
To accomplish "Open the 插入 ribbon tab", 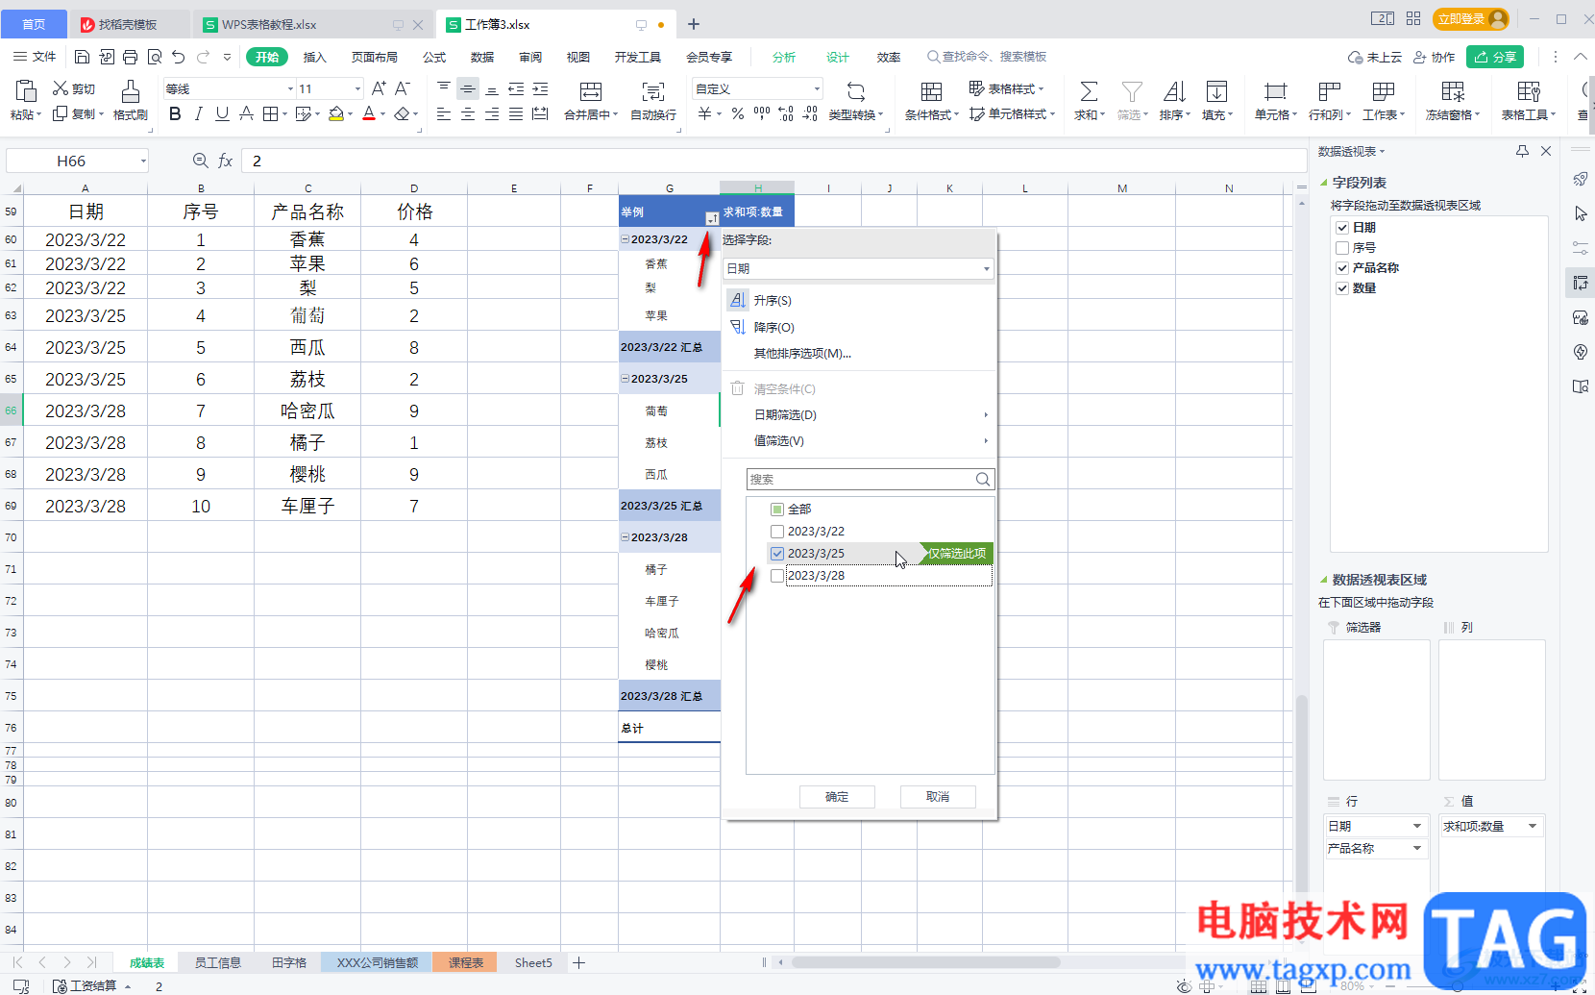I will 315,57.
